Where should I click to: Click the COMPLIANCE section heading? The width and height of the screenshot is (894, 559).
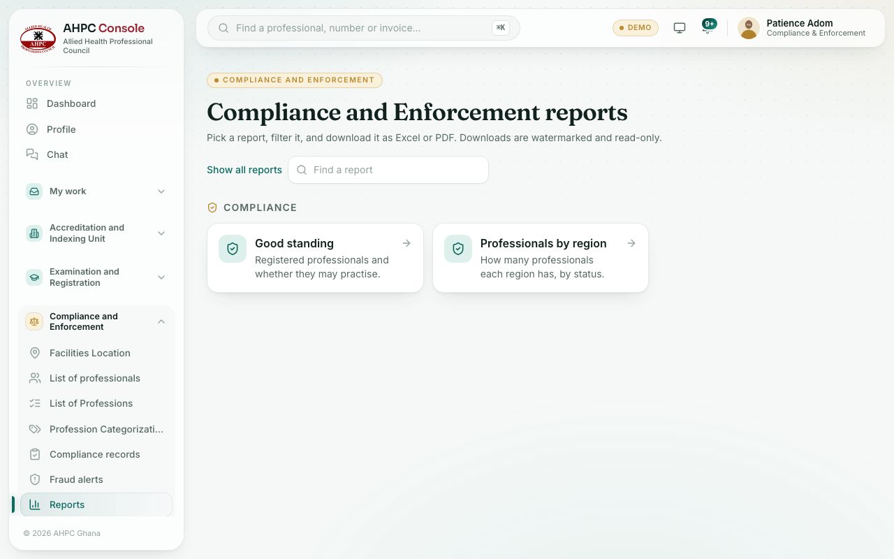point(260,208)
